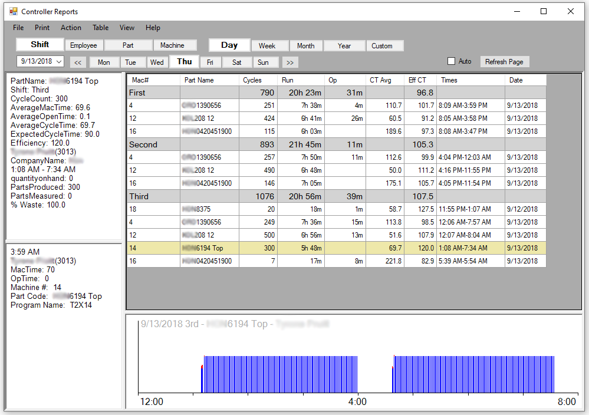The width and height of the screenshot is (589, 415).
Task: Select the highlighted machine 14 row
Action: pos(336,248)
